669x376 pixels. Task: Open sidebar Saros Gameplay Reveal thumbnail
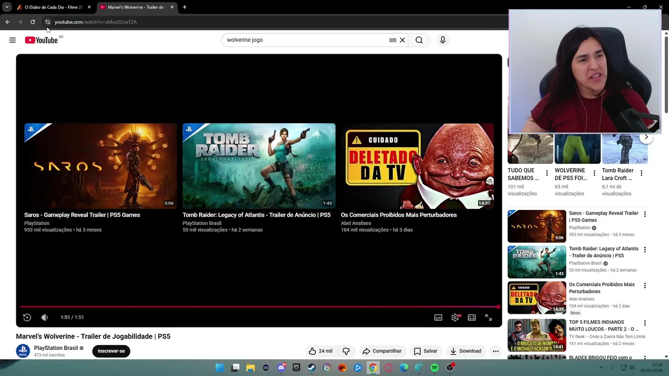click(x=537, y=226)
